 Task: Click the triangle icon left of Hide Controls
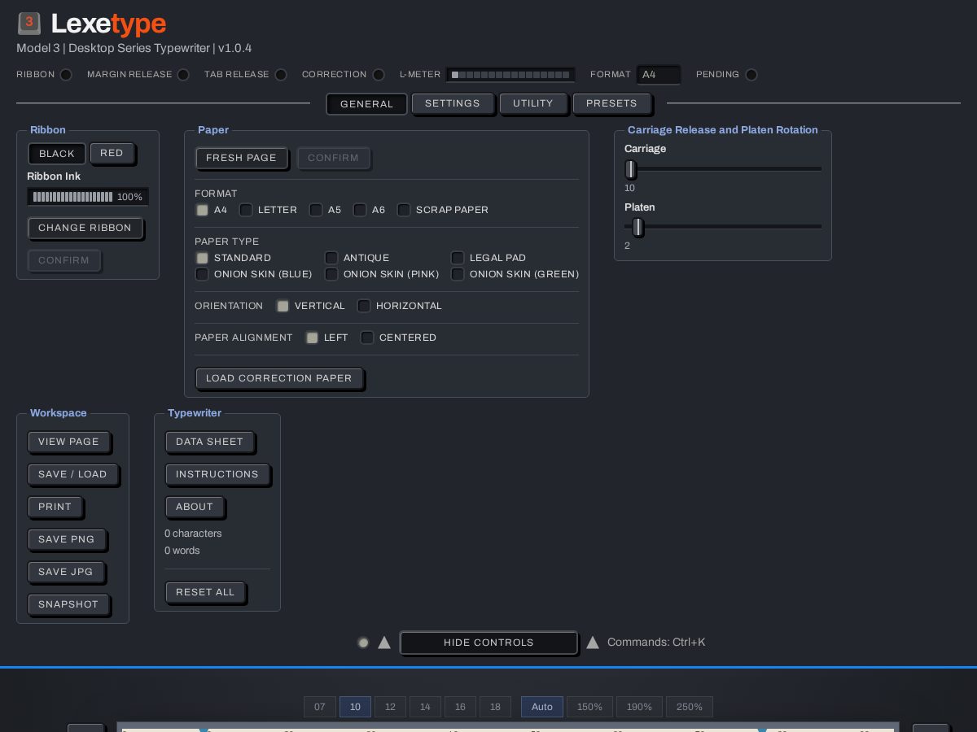384,643
